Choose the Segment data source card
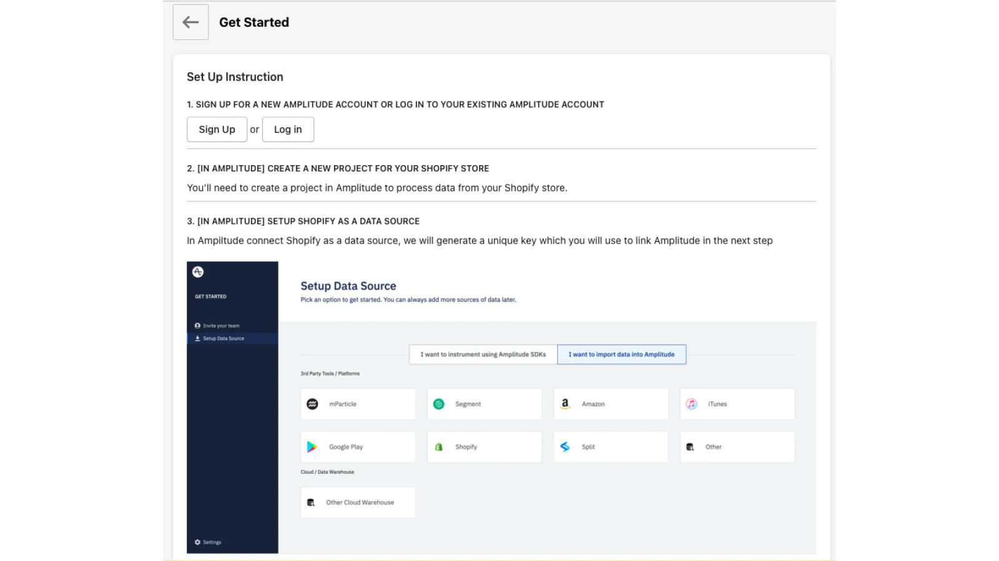Screen dimensions: 999x561 (485, 405)
